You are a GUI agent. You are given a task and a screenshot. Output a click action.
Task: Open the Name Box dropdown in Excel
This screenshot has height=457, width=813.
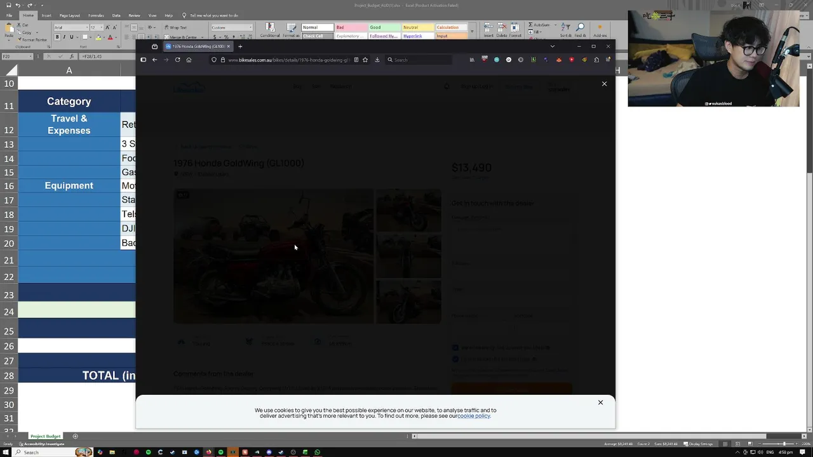[x=30, y=56]
